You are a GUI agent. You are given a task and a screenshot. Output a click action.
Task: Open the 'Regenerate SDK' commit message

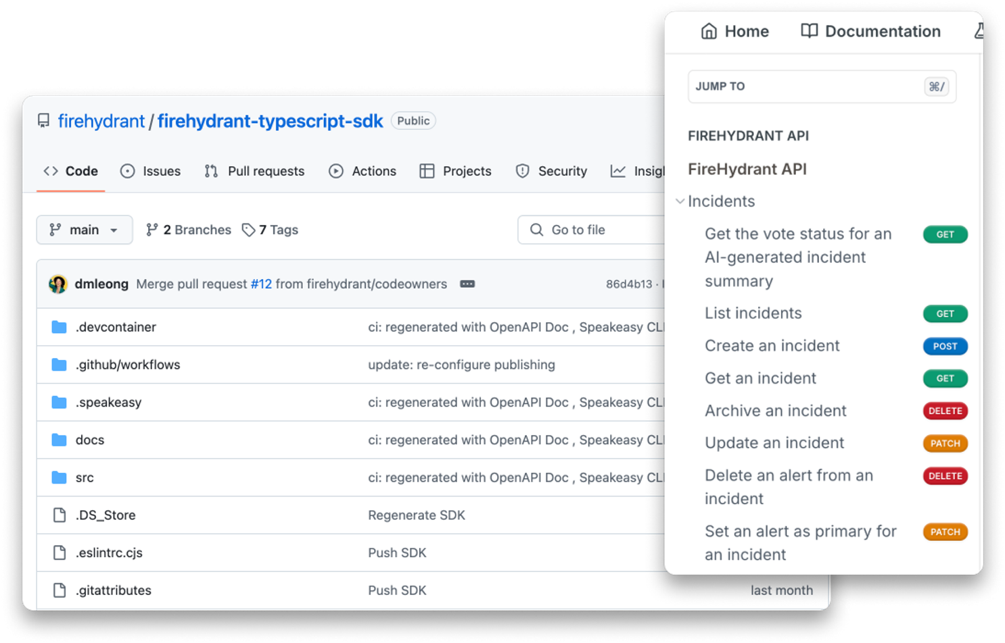(x=417, y=515)
